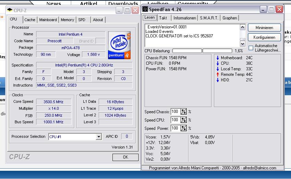Click the blue arrow beside CPU temp
The image size is (291, 179).
218,63
